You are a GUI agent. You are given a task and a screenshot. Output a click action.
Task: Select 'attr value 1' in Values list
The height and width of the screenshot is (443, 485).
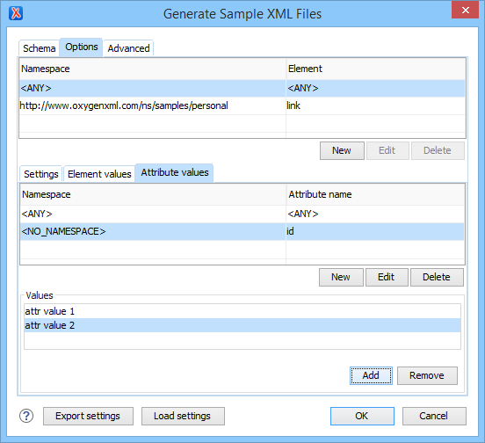click(x=242, y=311)
